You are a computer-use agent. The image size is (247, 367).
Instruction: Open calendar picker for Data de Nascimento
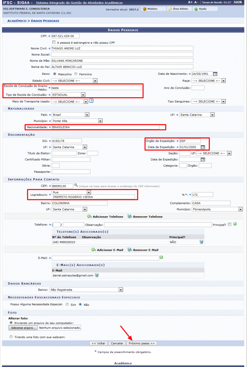pyautogui.click(x=216, y=74)
